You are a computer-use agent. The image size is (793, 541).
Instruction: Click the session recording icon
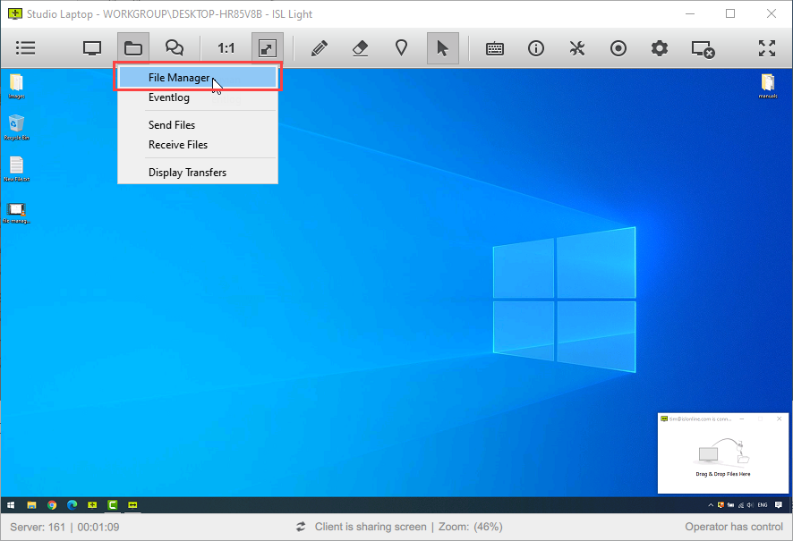point(618,48)
